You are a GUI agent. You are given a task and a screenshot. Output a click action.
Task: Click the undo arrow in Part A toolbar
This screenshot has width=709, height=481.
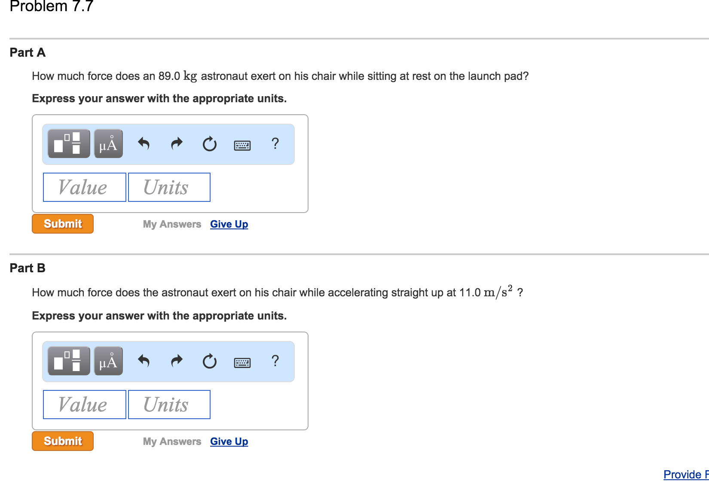pos(144,143)
